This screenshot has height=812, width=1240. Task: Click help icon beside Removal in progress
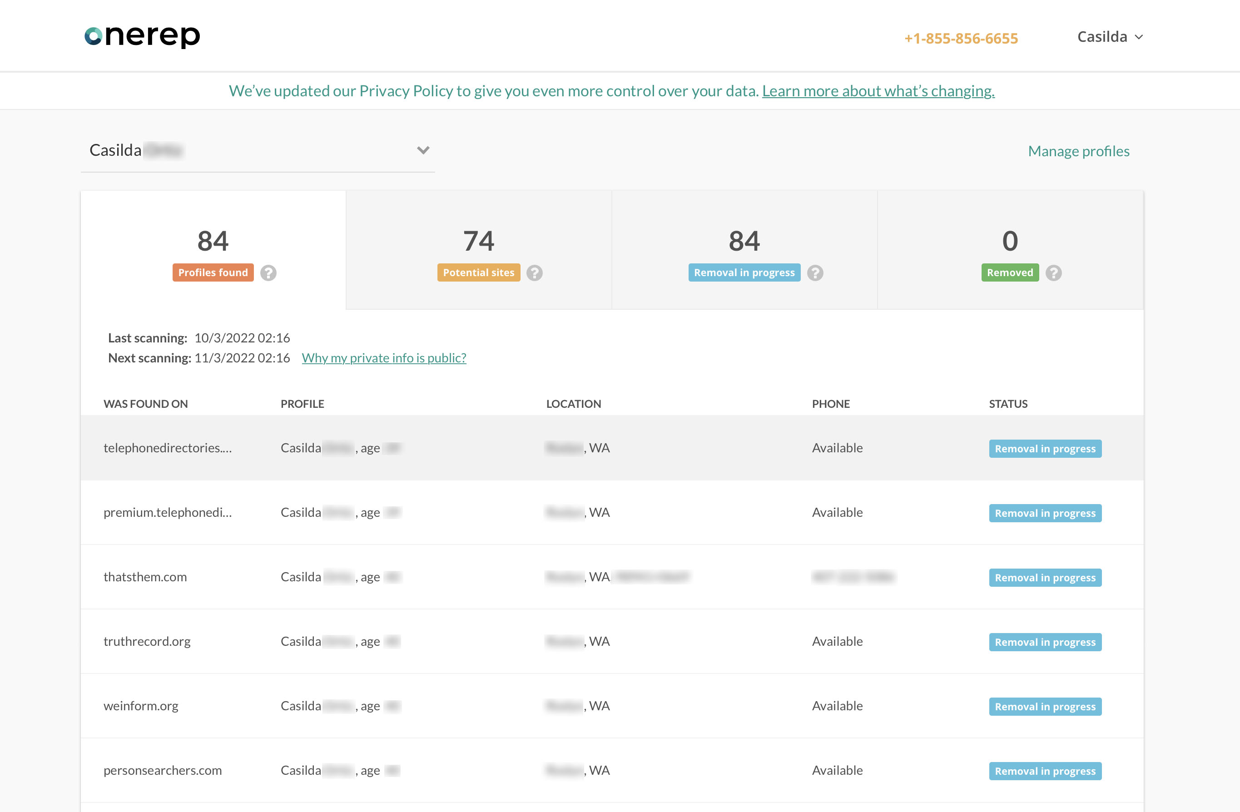815,273
